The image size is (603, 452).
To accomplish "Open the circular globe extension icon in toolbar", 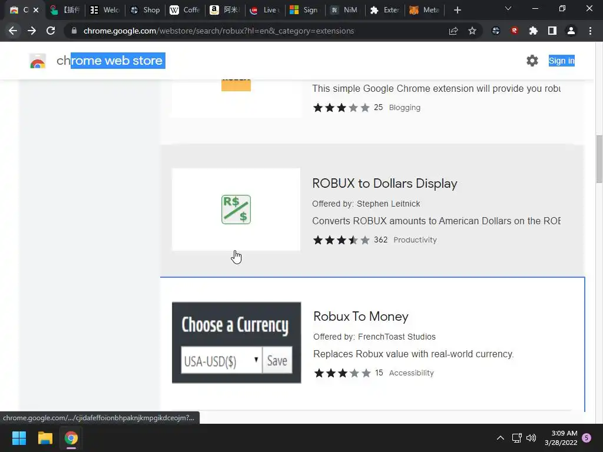I will pos(496,31).
